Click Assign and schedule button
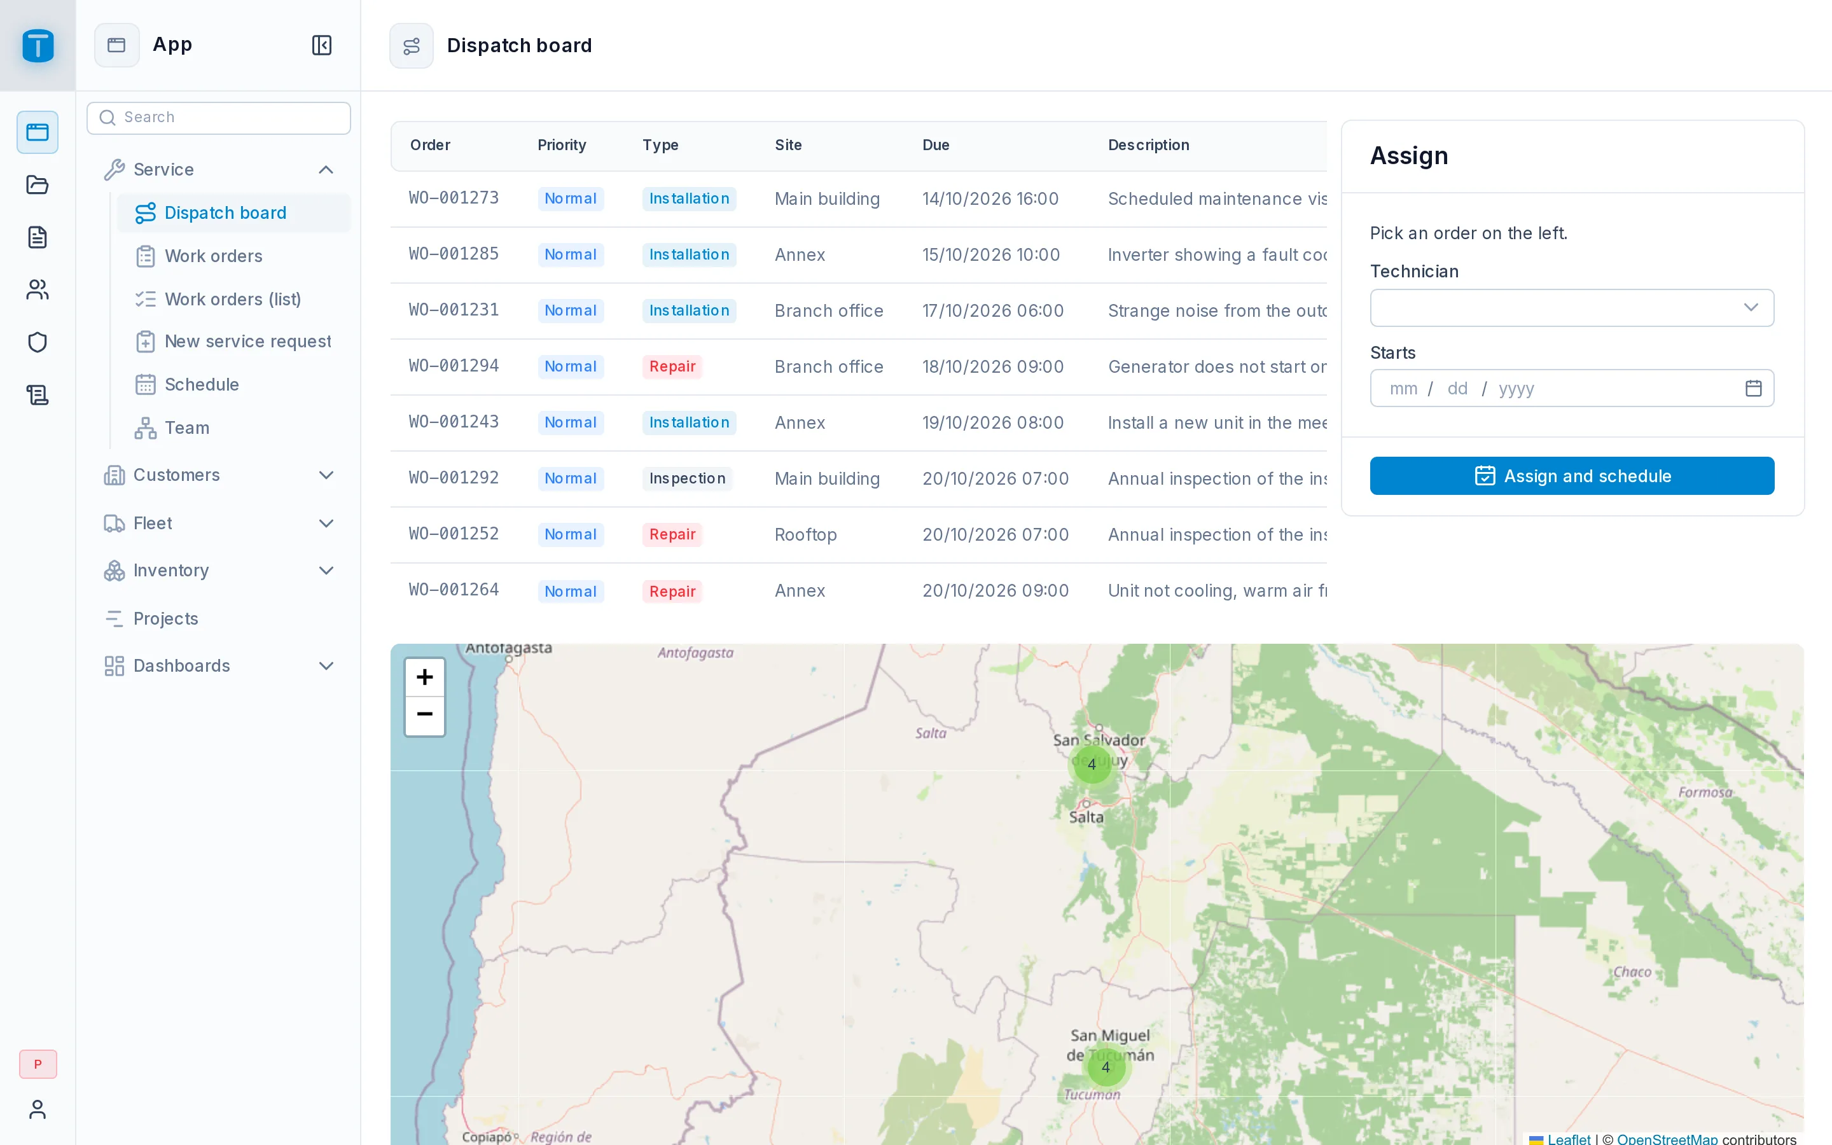This screenshot has width=1832, height=1145. point(1572,476)
